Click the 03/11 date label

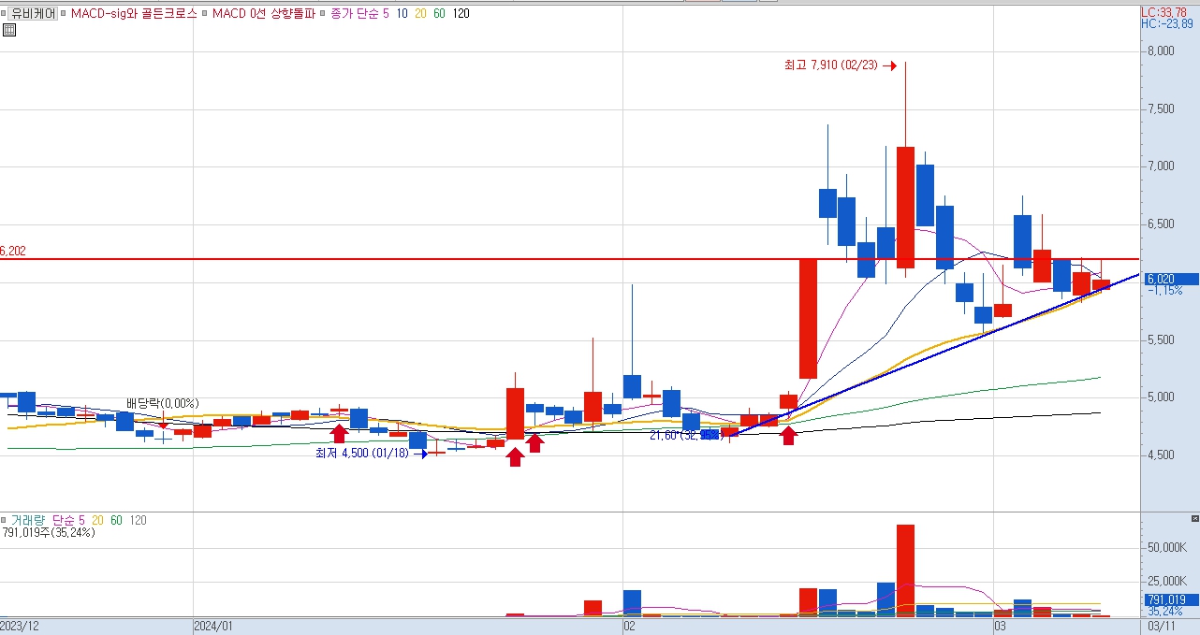tap(1163, 626)
